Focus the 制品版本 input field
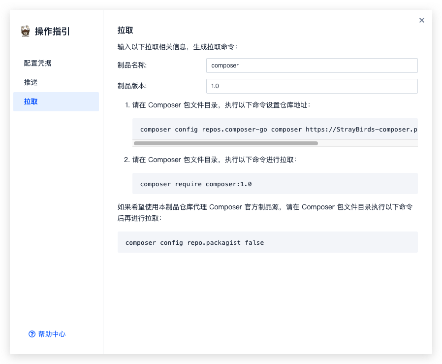Image resolution: width=442 pixels, height=364 pixels. coord(312,86)
